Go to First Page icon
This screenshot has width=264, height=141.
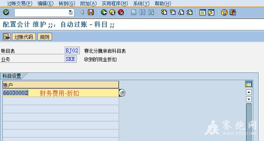164,12
